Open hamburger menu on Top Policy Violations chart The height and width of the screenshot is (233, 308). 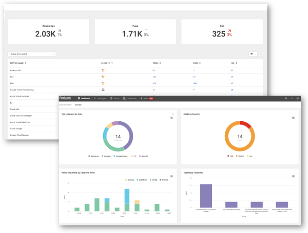pos(293,176)
